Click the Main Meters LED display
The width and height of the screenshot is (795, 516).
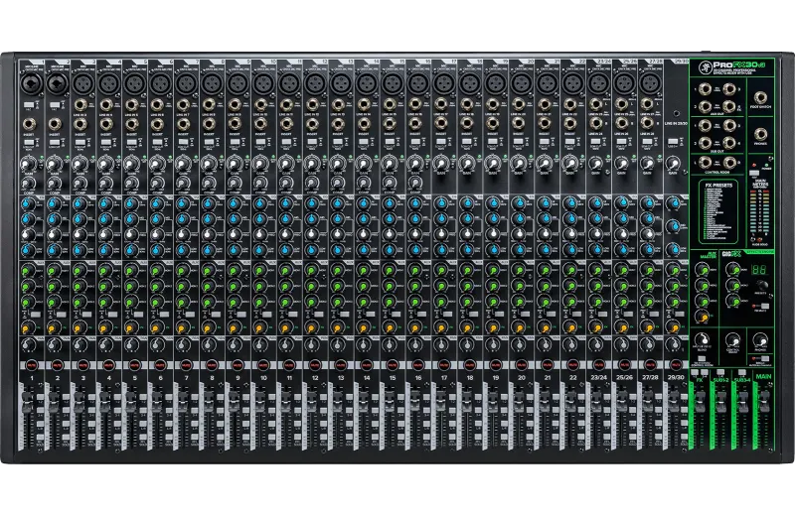pos(759,213)
